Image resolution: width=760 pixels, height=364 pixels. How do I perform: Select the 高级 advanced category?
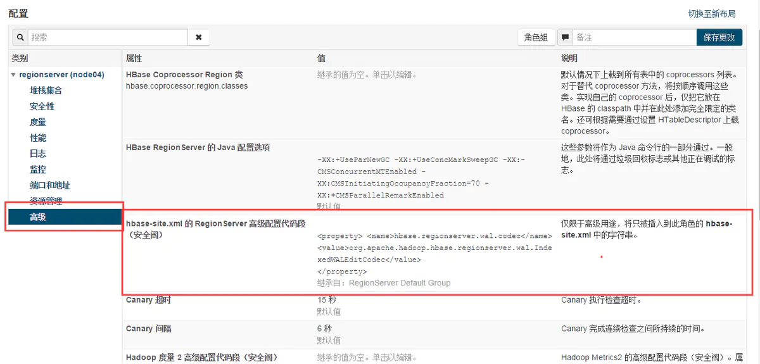(65, 217)
